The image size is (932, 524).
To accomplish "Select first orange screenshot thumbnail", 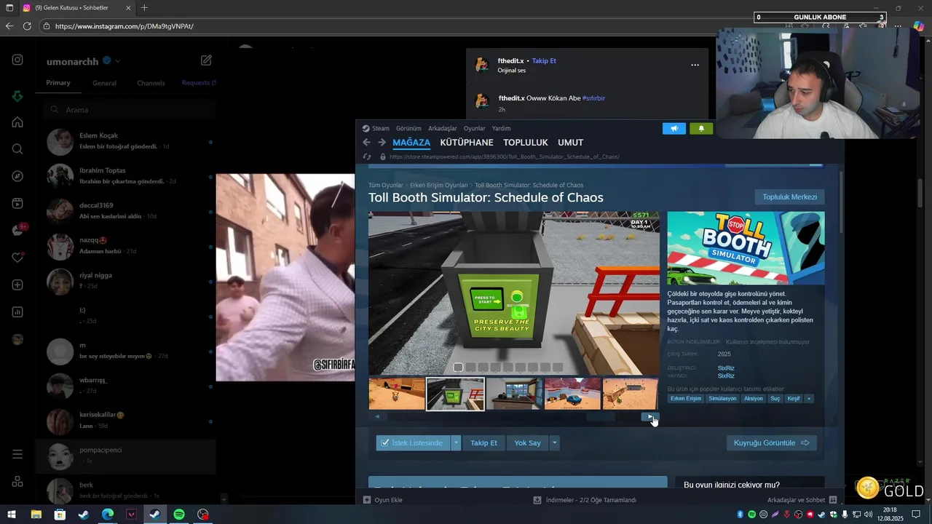I will pos(397,394).
